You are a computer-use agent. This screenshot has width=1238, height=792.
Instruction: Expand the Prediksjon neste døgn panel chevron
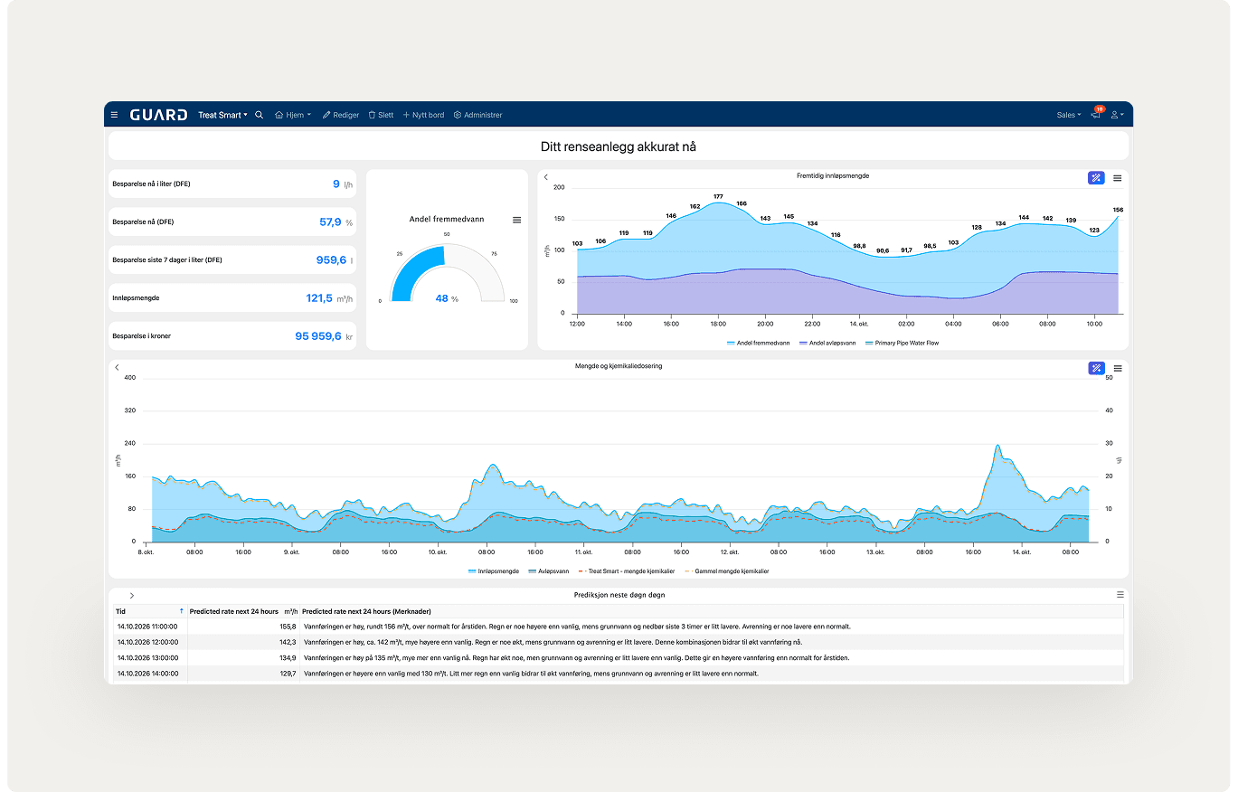[x=132, y=595]
